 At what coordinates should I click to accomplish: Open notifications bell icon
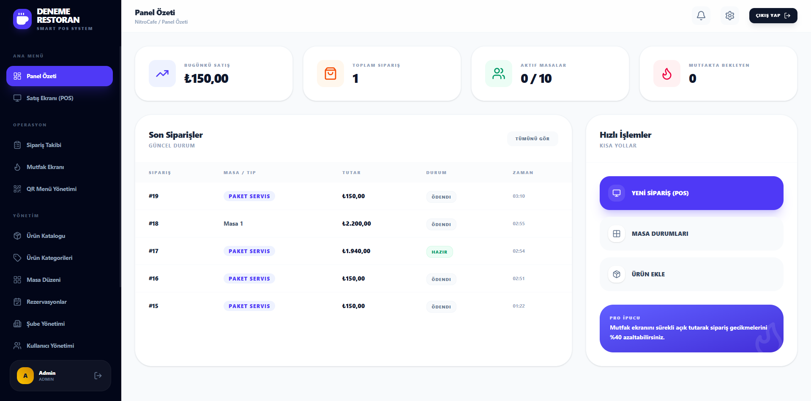coord(701,16)
